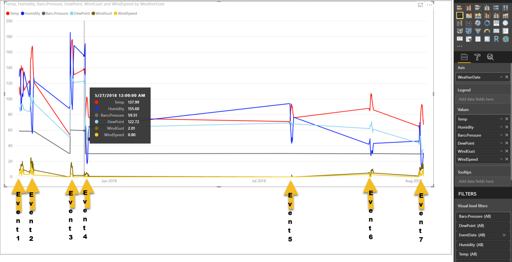
Task: Open the Humidity value field dropdown
Action: click(x=501, y=127)
